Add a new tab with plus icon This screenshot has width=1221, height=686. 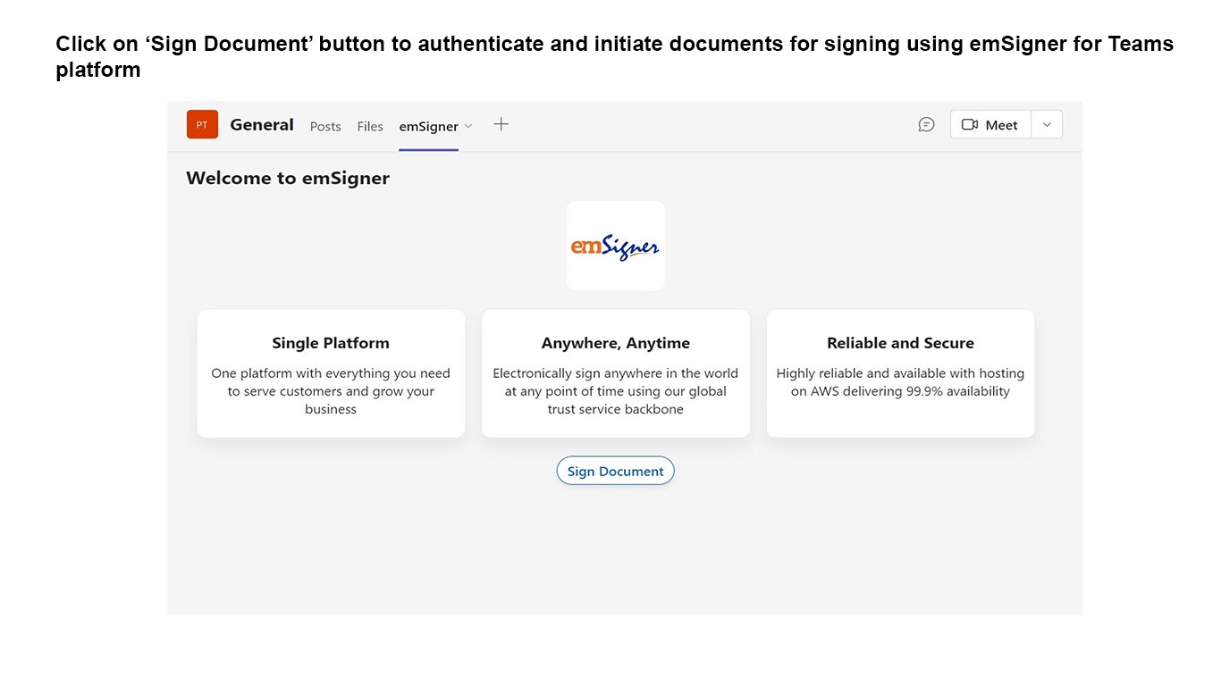pos(501,124)
